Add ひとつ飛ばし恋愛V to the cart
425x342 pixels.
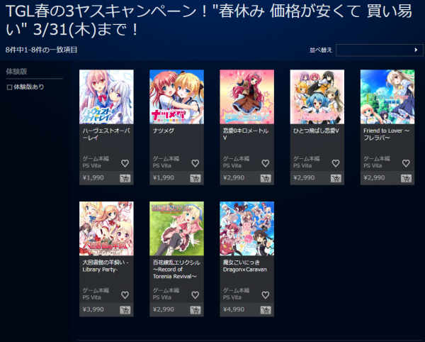pos(336,178)
